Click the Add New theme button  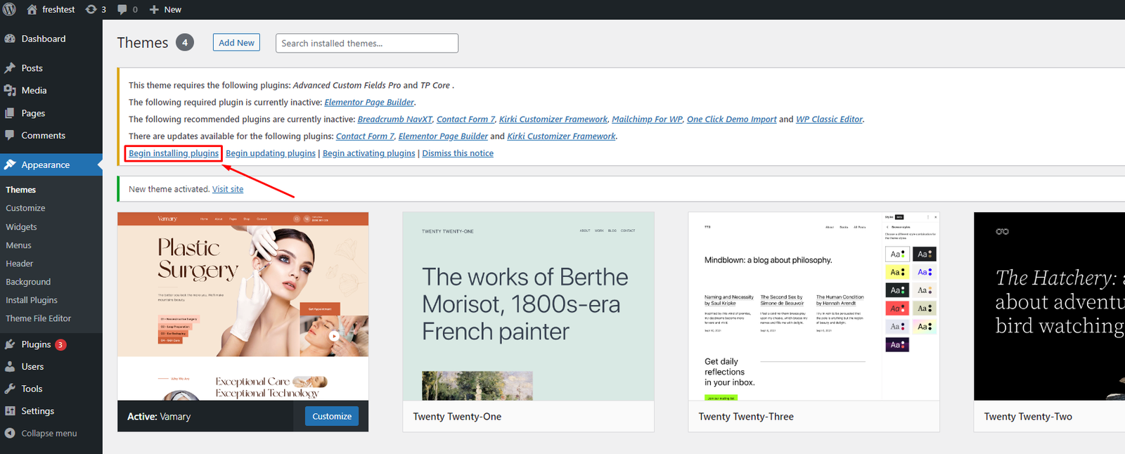[236, 43]
